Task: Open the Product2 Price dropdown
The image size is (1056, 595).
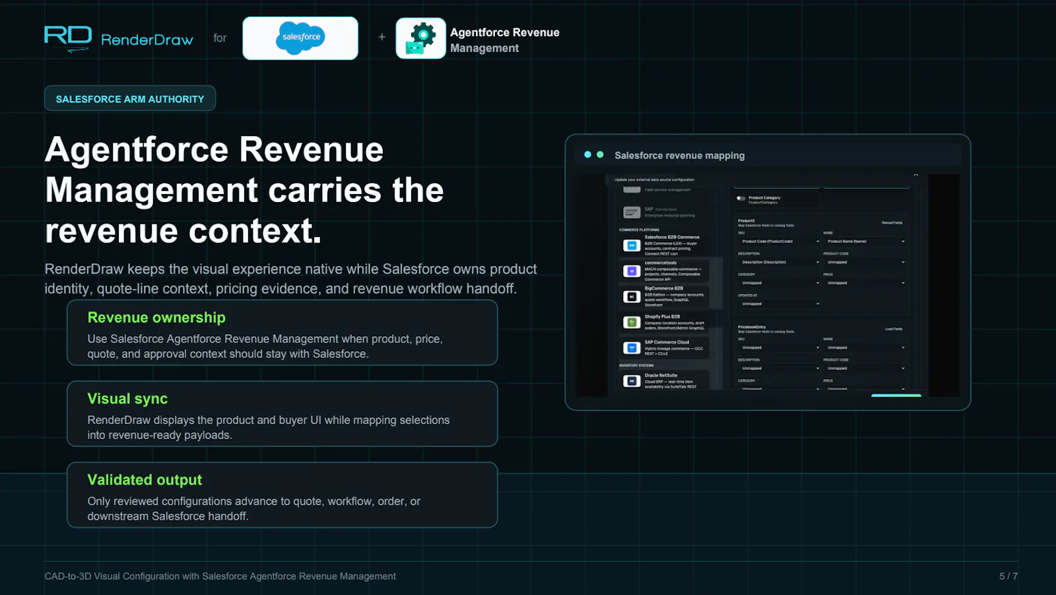Action: pyautogui.click(x=865, y=283)
